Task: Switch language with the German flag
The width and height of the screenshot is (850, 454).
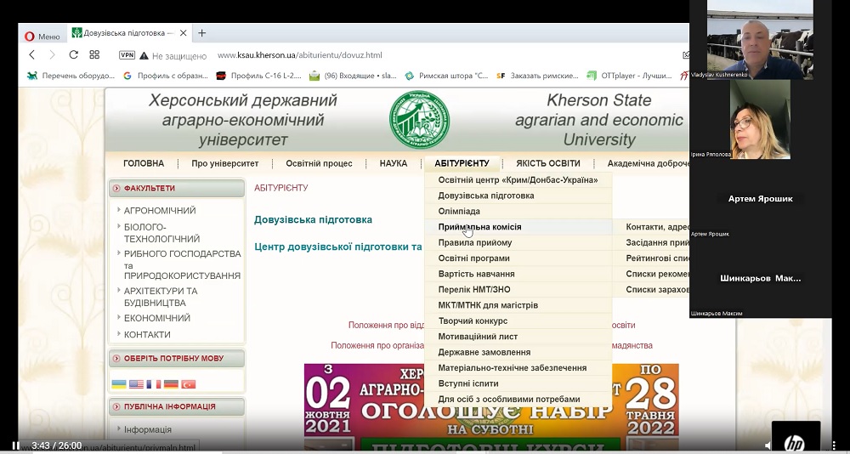Action: click(x=171, y=384)
